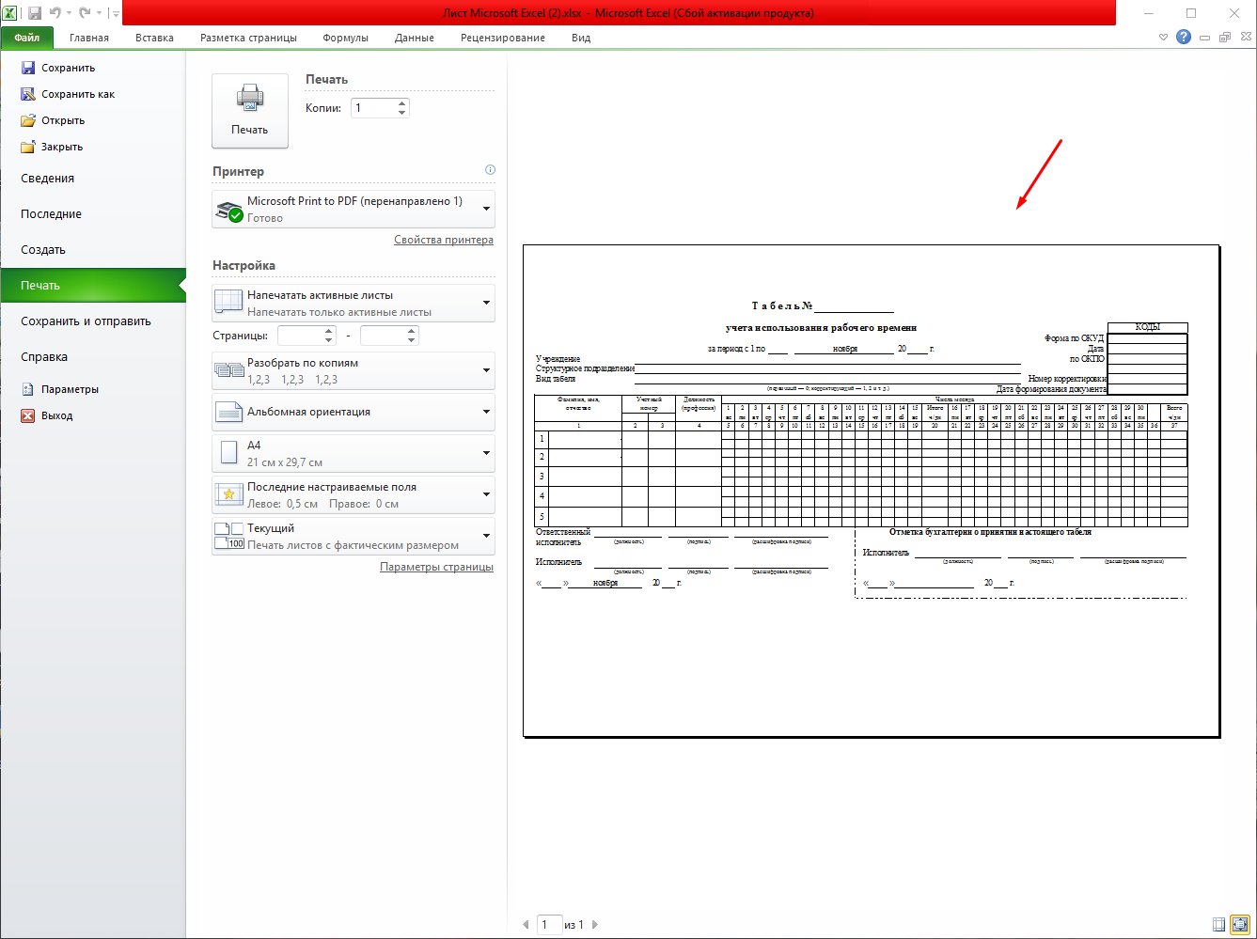The width and height of the screenshot is (1257, 939).
Task: Increase copies with the up spinner
Action: click(x=402, y=103)
